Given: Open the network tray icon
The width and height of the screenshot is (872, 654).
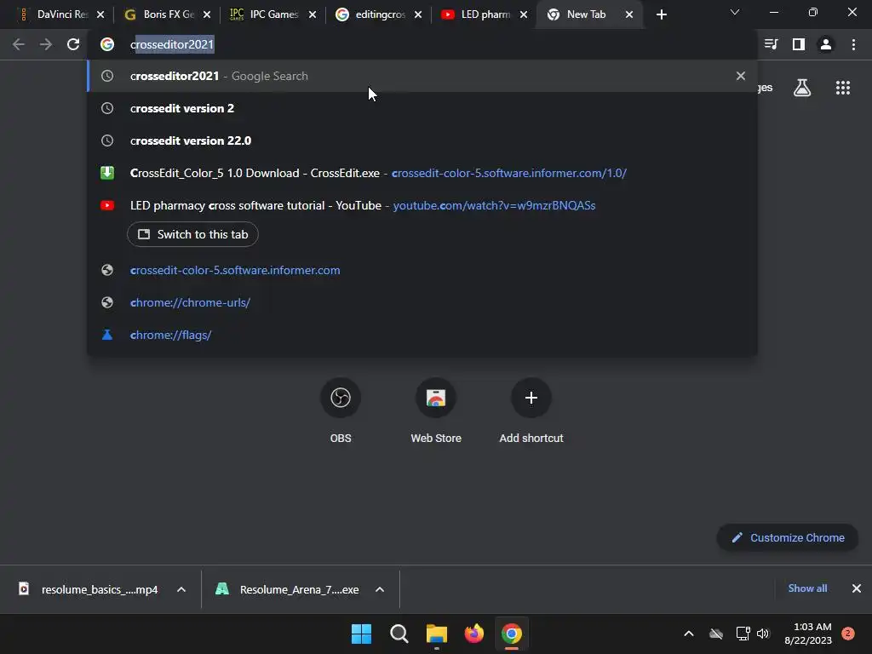Looking at the screenshot, I should pyautogui.click(x=743, y=634).
